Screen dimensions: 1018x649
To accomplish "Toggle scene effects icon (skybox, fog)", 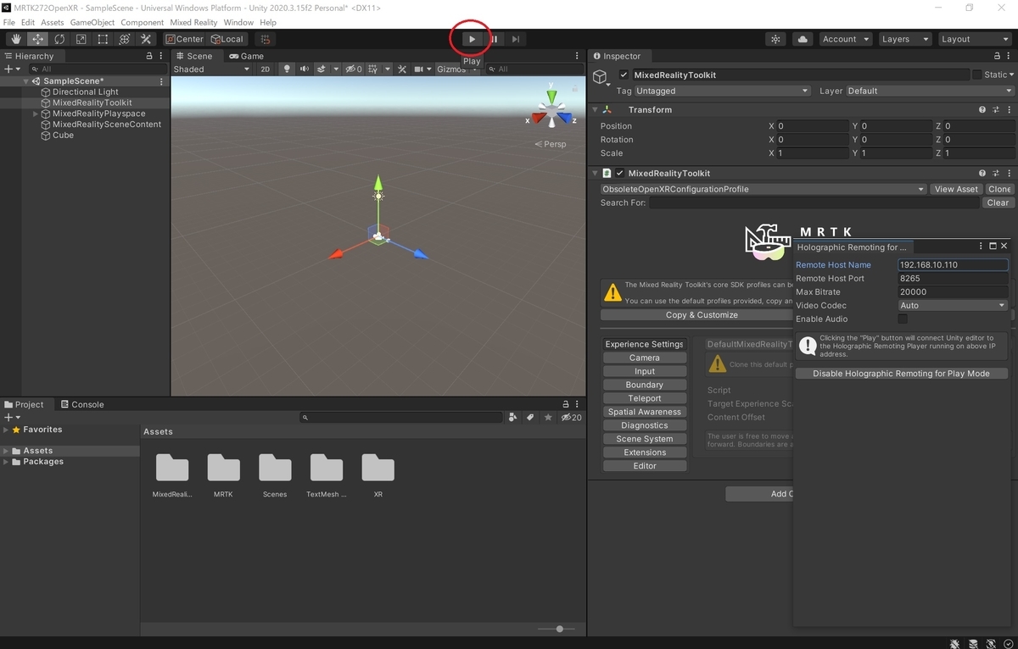I will [323, 69].
